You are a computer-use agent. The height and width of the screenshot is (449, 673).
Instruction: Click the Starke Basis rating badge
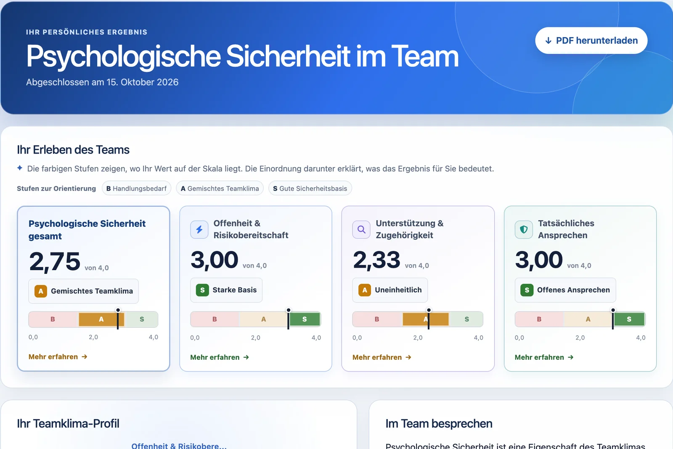[x=226, y=290]
